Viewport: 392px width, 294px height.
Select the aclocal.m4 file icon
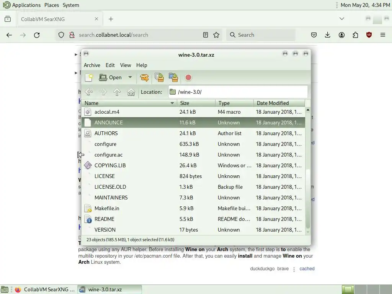(x=88, y=112)
